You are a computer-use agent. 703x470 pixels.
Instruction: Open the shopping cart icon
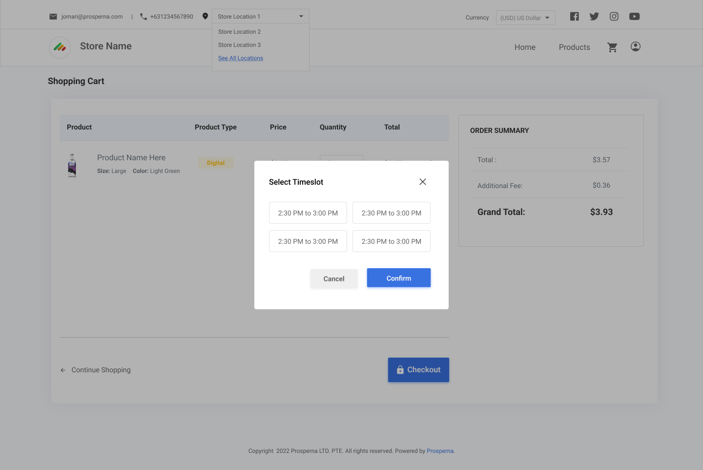[612, 47]
